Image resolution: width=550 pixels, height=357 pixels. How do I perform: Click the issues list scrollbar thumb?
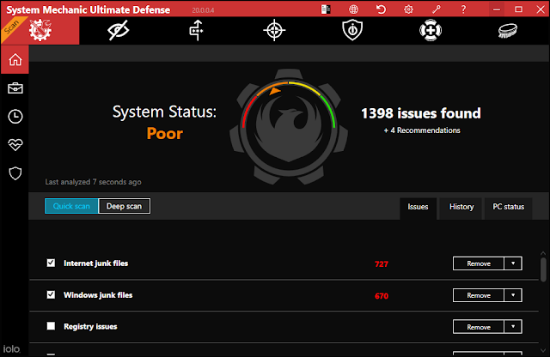click(543, 269)
